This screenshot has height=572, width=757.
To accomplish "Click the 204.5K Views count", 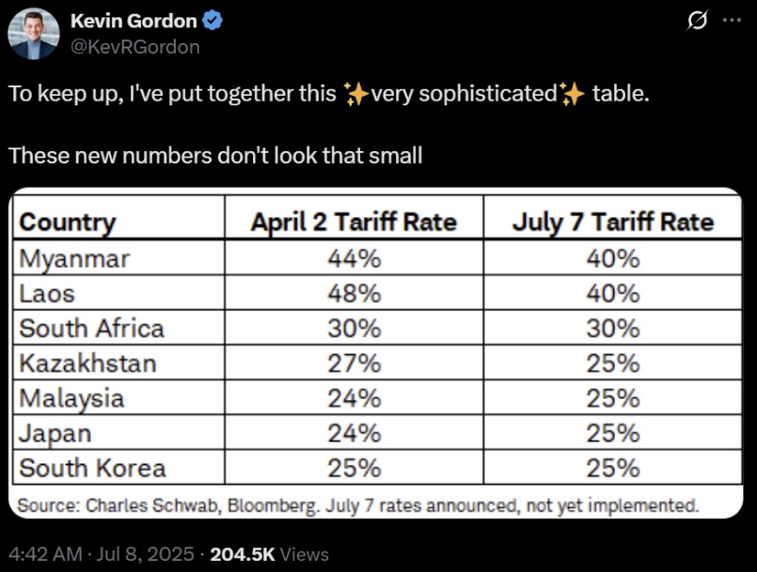I will (269, 554).
